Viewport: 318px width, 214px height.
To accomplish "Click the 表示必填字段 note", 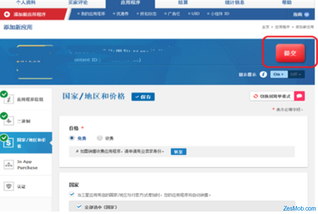I will 290,109.
